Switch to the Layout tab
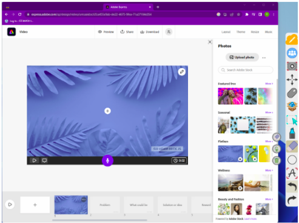 pyautogui.click(x=226, y=32)
